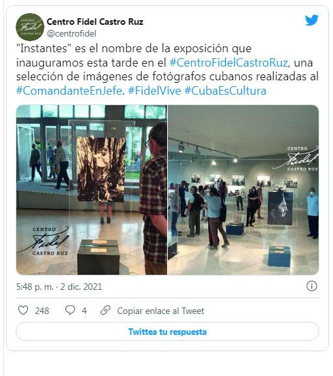Click the heart like icon
The height and width of the screenshot is (376, 333).
pyautogui.click(x=24, y=310)
